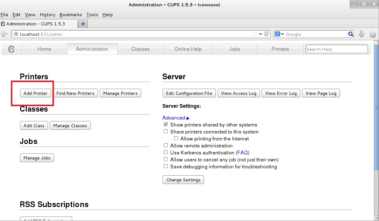Viewport: 379px width, 221px height.
Task: Click the vertical scrollbar thumb
Action: (x=376, y=106)
